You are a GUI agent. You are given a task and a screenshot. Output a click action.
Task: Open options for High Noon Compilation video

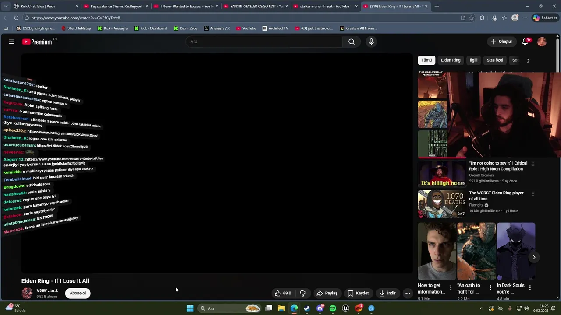point(533,164)
